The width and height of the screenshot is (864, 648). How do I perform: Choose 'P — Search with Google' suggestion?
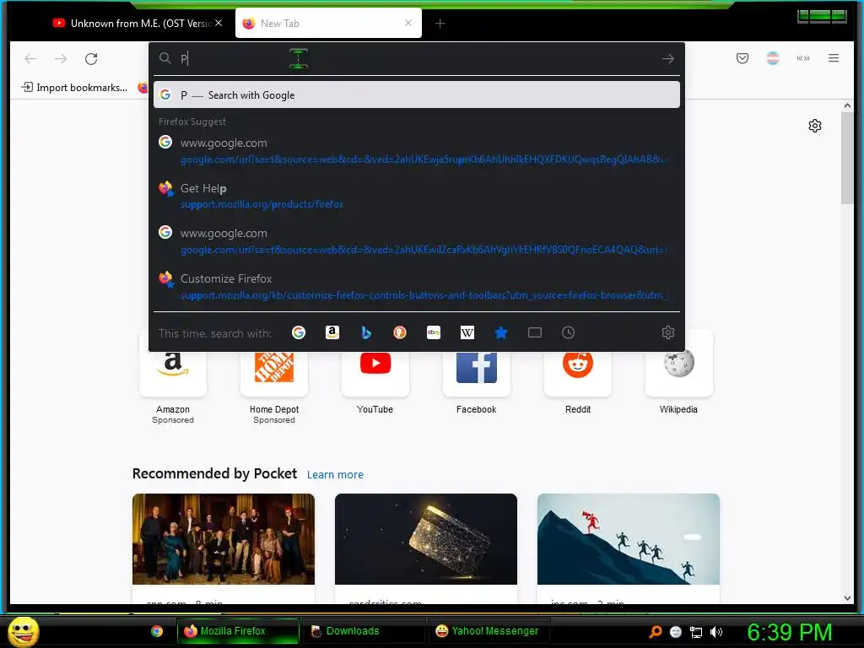[x=417, y=94]
